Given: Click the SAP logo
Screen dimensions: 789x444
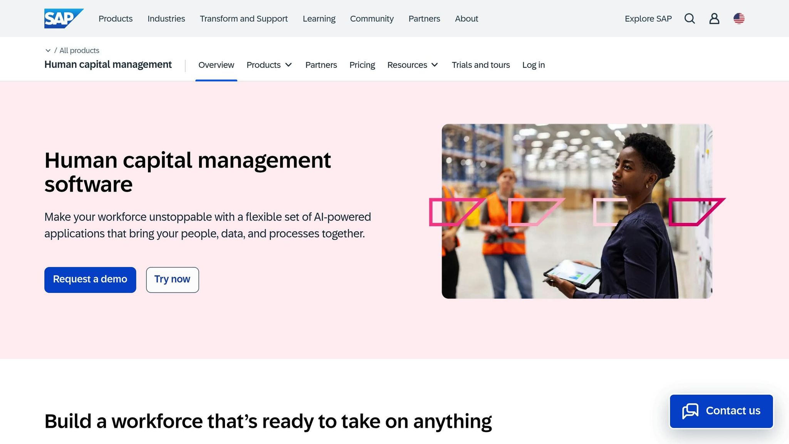Looking at the screenshot, I should click(64, 18).
